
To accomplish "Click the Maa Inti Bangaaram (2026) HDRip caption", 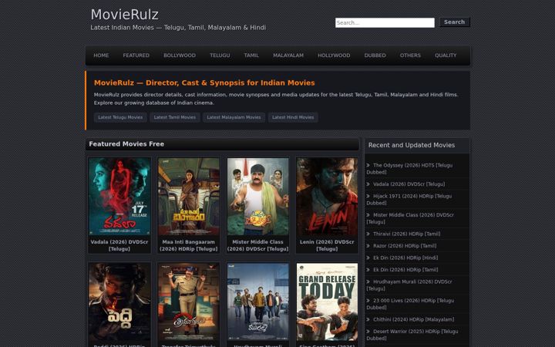I will 189,245.
